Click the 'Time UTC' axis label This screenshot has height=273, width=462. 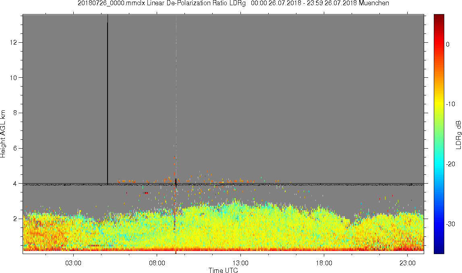(223, 270)
